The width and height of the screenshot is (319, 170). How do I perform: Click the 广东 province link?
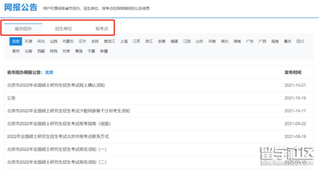(250, 41)
